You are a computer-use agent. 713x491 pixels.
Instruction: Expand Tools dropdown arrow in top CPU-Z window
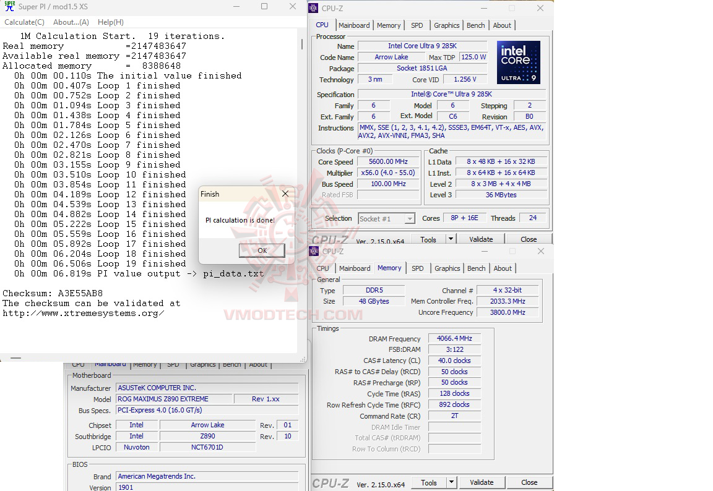pyautogui.click(x=451, y=239)
